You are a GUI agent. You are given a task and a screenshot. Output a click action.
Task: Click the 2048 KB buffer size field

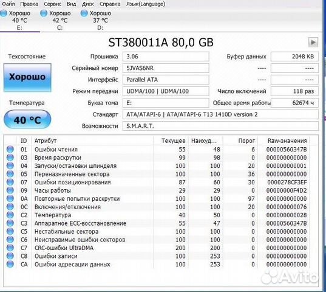(x=294, y=57)
